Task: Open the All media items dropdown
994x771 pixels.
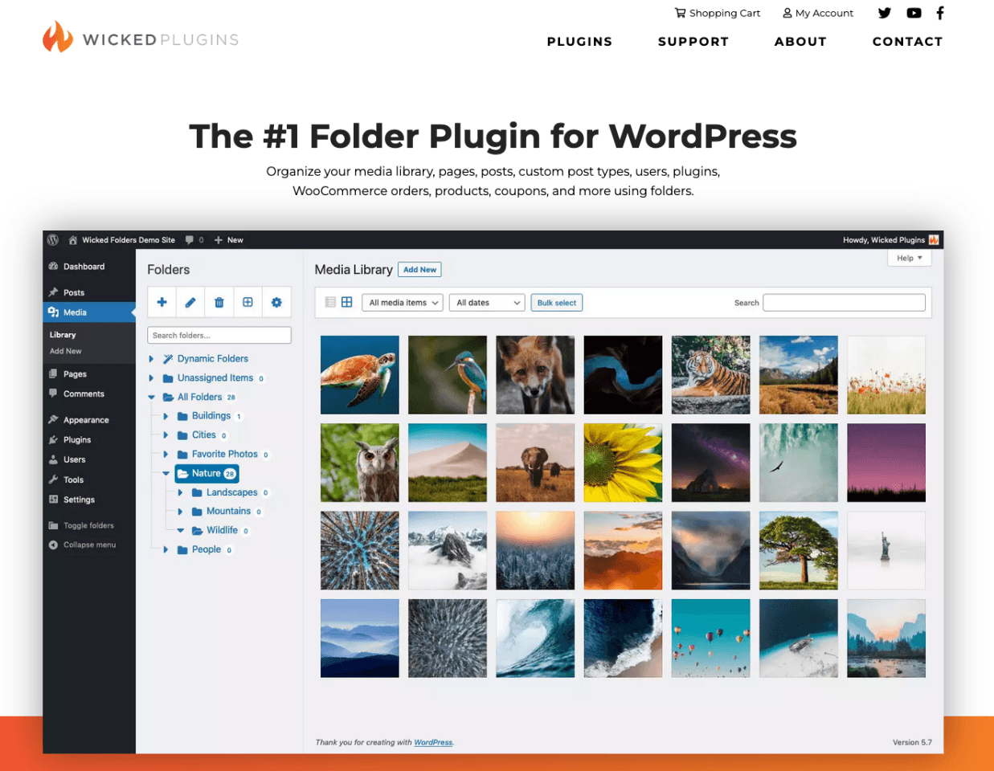Action: tap(403, 303)
